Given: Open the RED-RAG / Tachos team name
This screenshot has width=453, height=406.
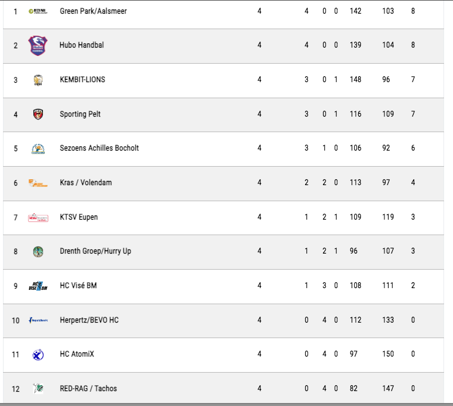Looking at the screenshot, I should [x=88, y=388].
